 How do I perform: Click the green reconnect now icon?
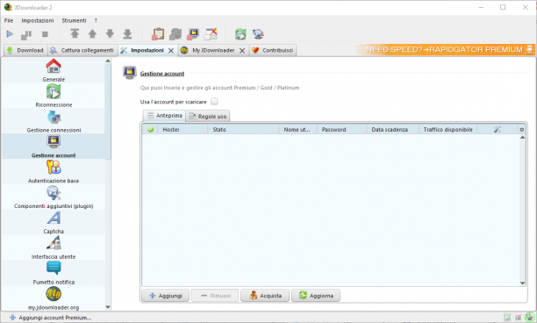(x=240, y=33)
